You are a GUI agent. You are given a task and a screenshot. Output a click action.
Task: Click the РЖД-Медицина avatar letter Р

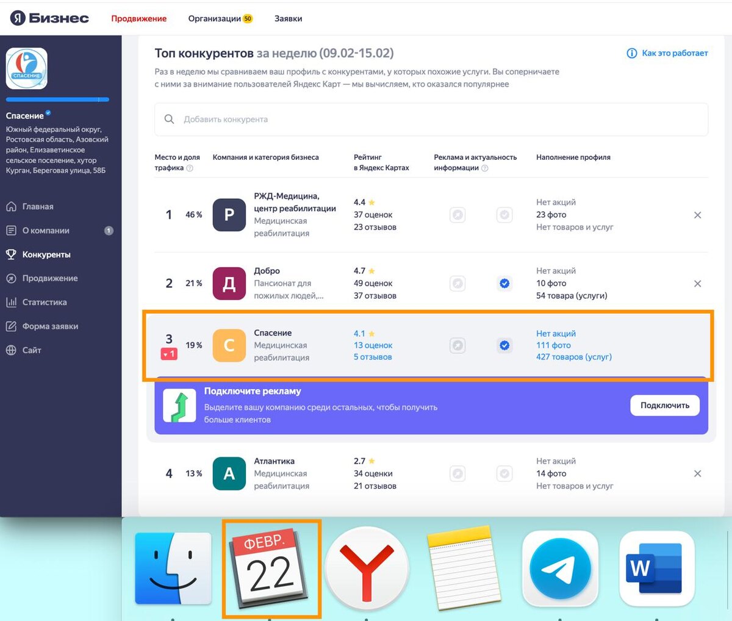229,215
